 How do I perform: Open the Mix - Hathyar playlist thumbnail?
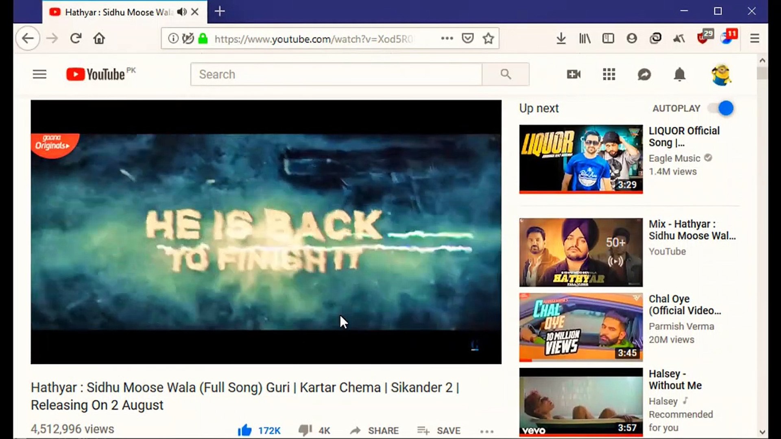(x=581, y=252)
